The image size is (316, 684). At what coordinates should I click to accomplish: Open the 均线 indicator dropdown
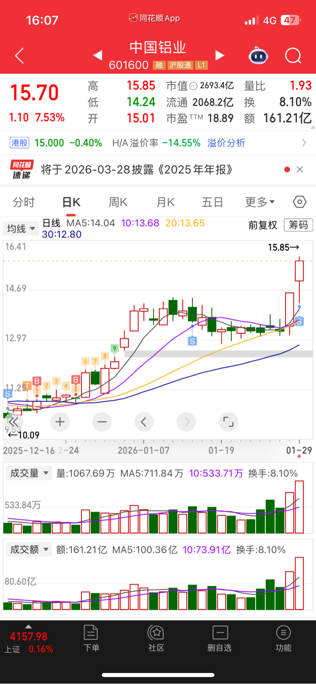21,228
